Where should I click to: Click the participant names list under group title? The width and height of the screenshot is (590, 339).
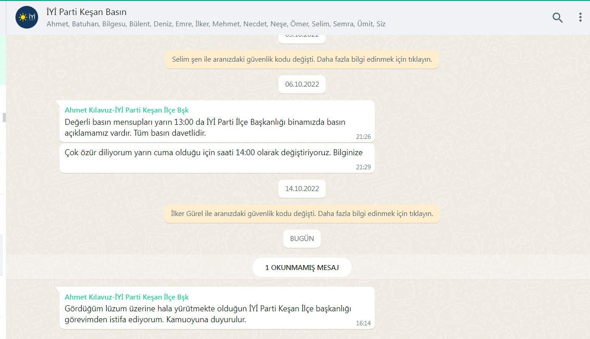click(216, 24)
